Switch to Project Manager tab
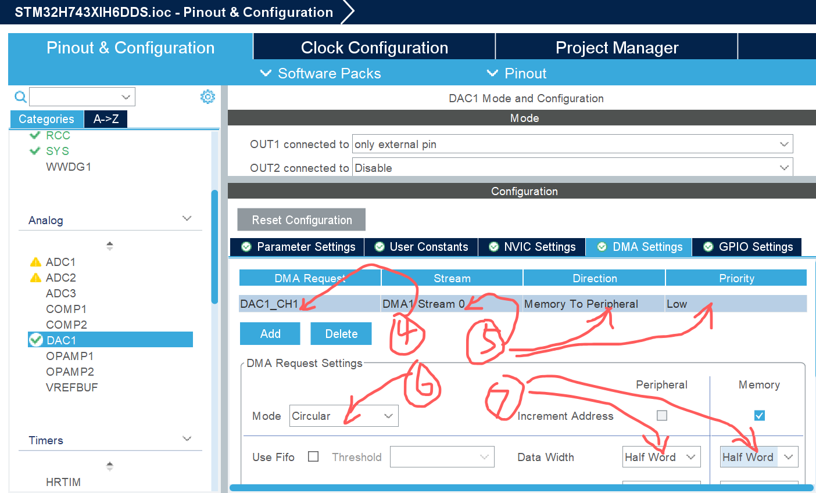 point(617,47)
